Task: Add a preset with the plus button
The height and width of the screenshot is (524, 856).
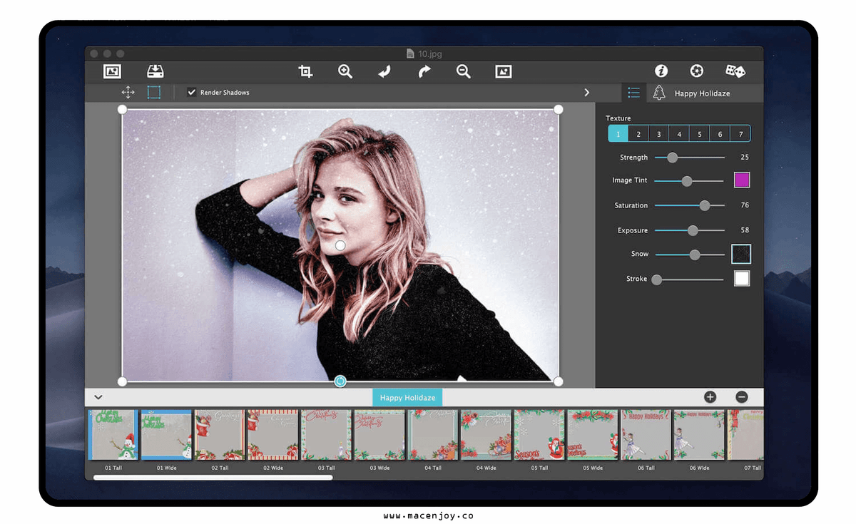Action: 710,397
